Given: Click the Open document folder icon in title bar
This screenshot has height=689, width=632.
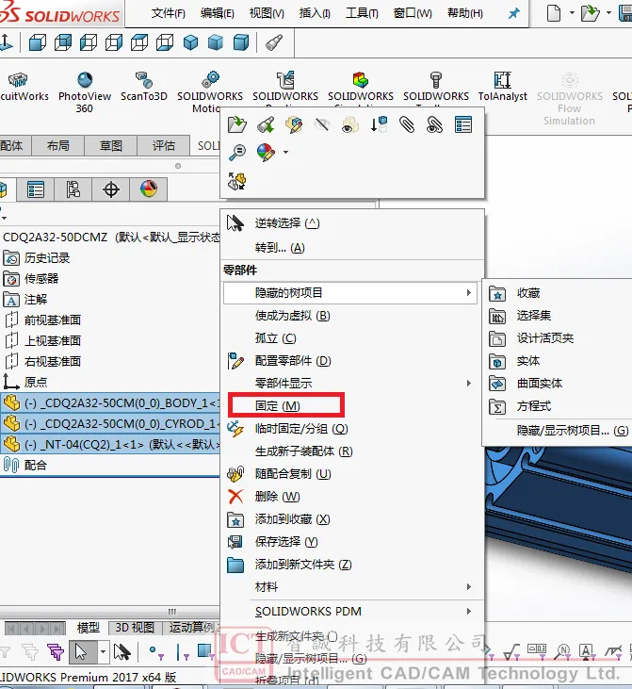Looking at the screenshot, I should pos(591,13).
